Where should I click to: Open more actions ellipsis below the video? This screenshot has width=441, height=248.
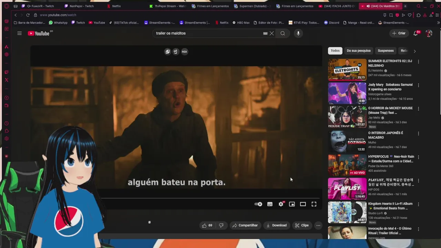point(318,225)
